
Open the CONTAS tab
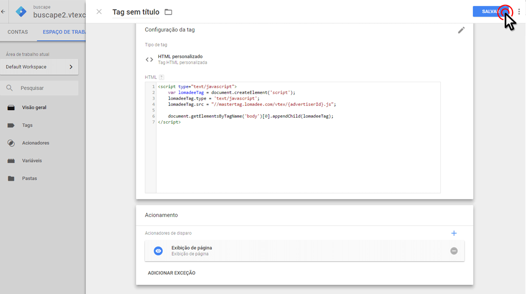[18, 32]
